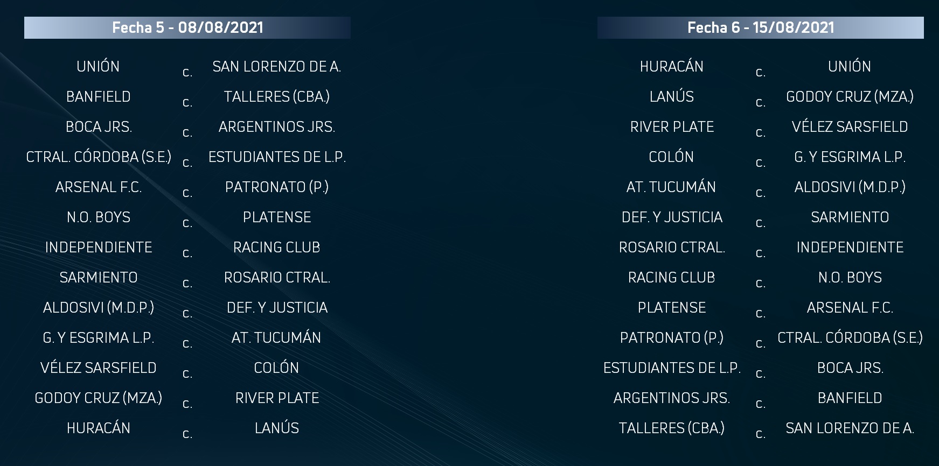Select San Lorenzo de A. in Fecha 5
This screenshot has height=466, width=939.
pos(276,67)
